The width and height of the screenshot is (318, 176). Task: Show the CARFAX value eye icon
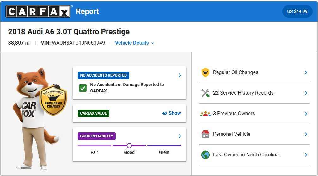pos(165,113)
